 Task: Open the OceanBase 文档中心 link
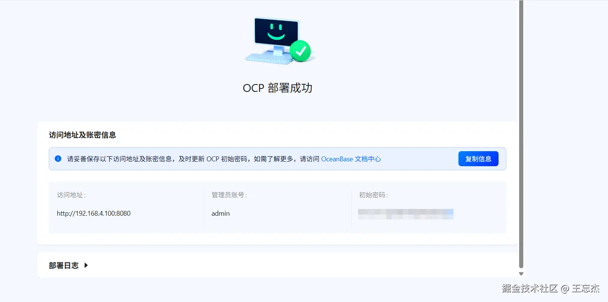351,159
